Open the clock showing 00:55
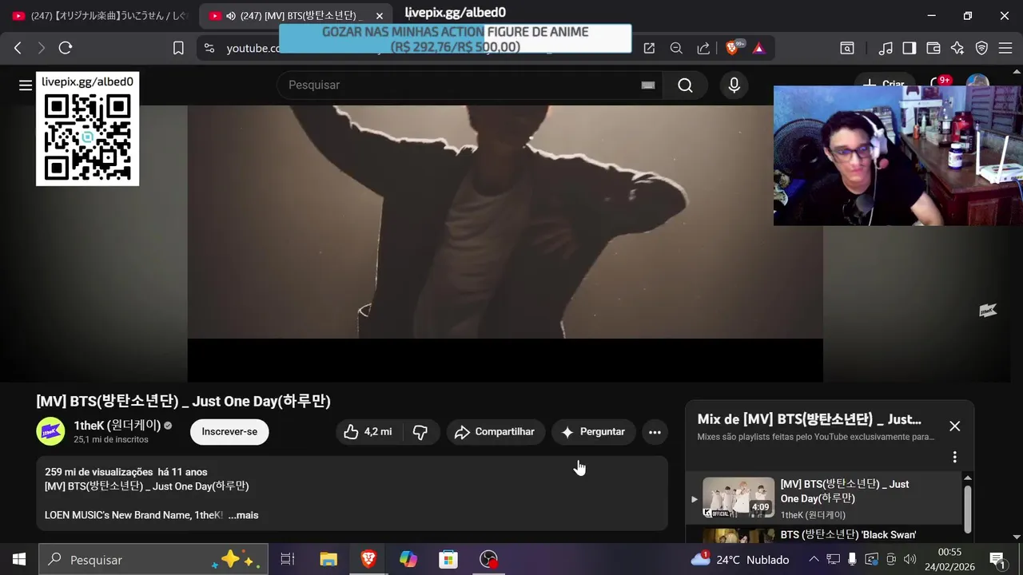This screenshot has width=1023, height=575. click(x=949, y=559)
